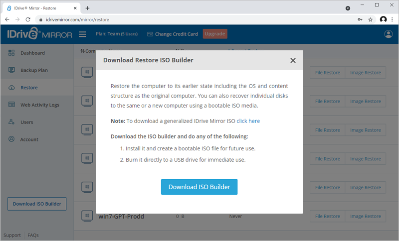399x241 pixels.
Task: Click the IDrive Mirror logo
Action: (x=40, y=33)
